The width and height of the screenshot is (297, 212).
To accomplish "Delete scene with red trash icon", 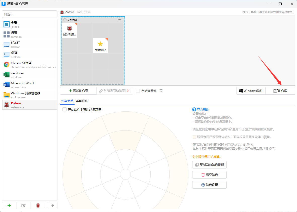I will click(38, 205).
